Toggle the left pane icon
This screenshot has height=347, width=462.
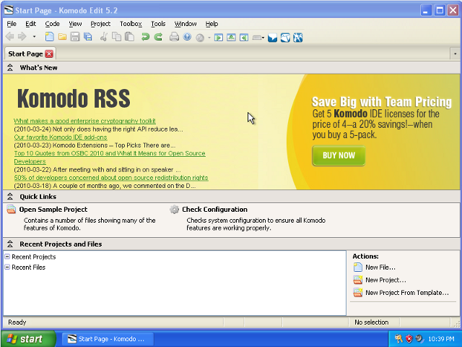click(218, 38)
